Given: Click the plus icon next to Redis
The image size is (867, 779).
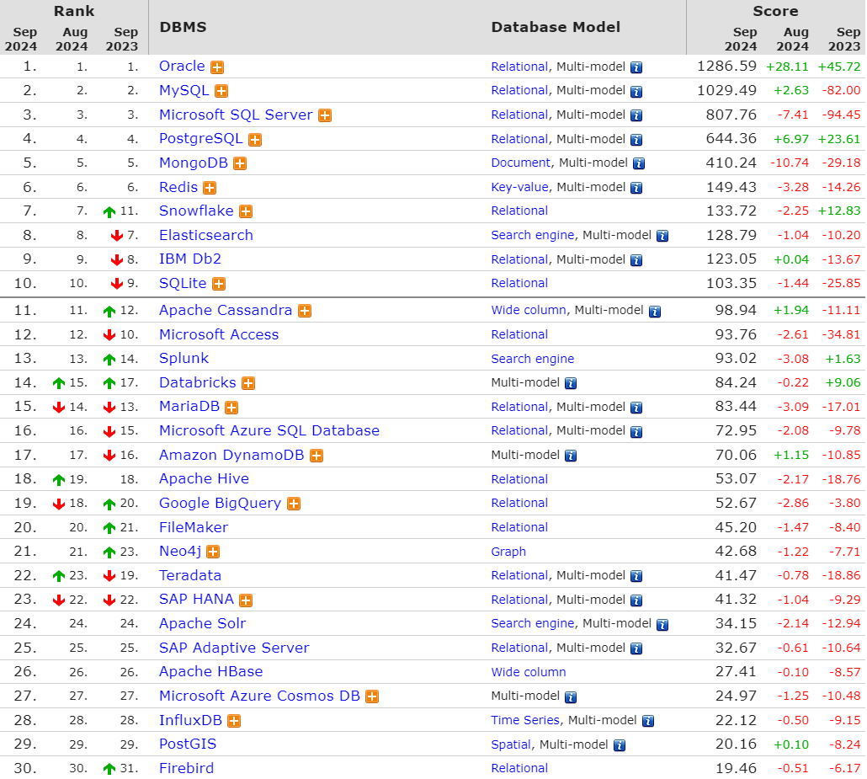Looking at the screenshot, I should [x=210, y=188].
